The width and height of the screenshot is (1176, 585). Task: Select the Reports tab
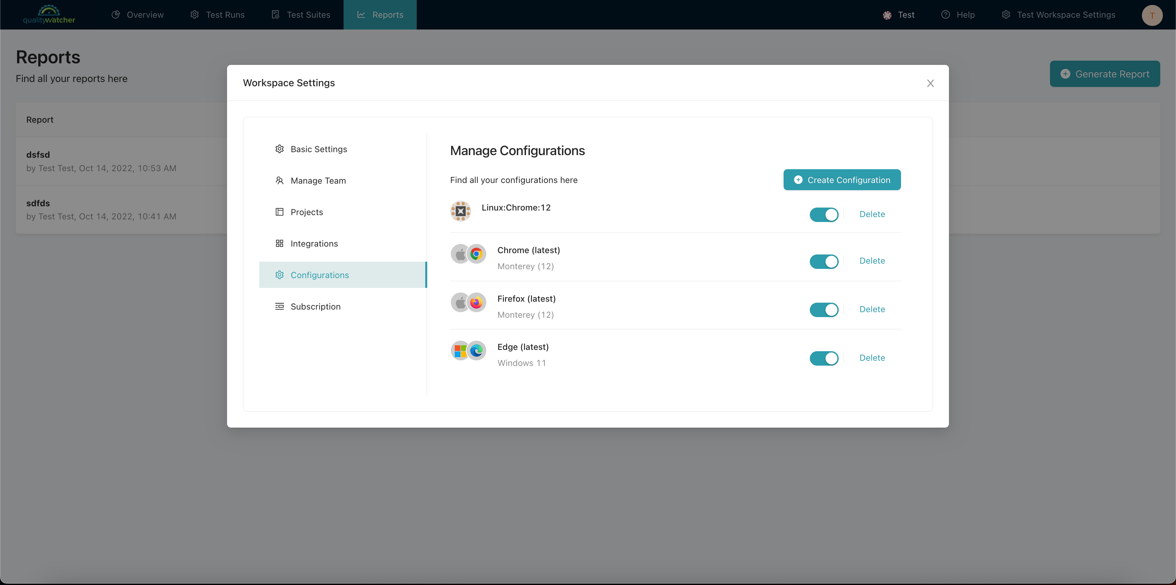click(380, 15)
